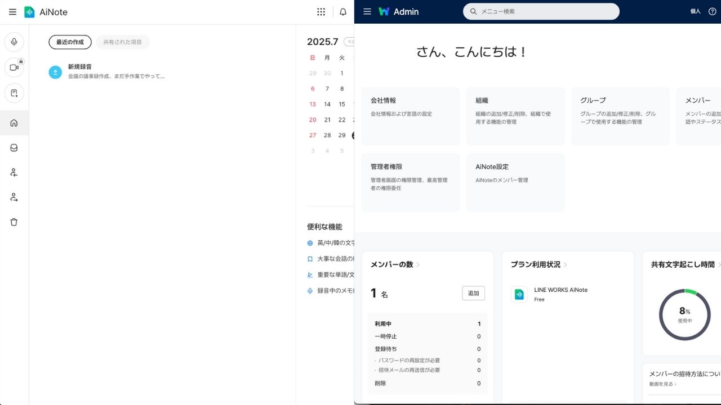
Task: Open the AiNote hamburger menu
Action: 12,12
